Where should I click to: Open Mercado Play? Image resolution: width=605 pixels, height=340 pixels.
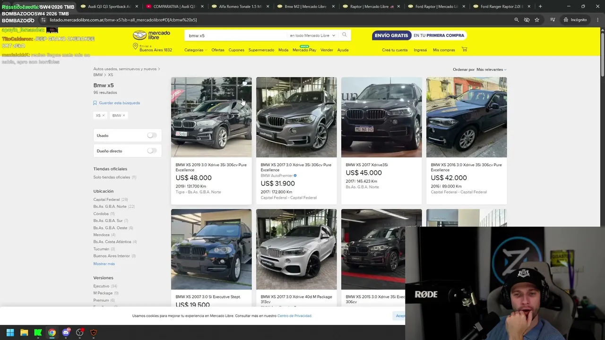coord(304,50)
